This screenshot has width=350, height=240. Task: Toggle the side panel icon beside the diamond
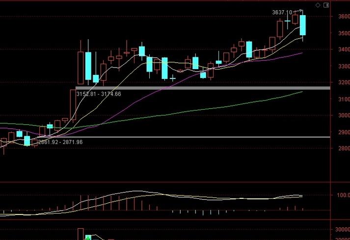tap(326, 5)
